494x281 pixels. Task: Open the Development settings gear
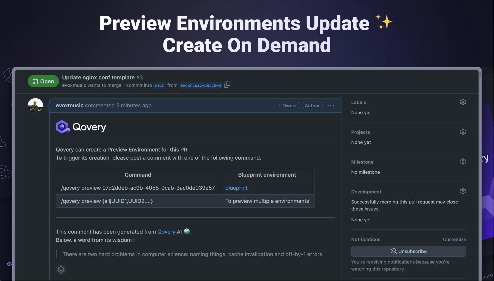[463, 191]
